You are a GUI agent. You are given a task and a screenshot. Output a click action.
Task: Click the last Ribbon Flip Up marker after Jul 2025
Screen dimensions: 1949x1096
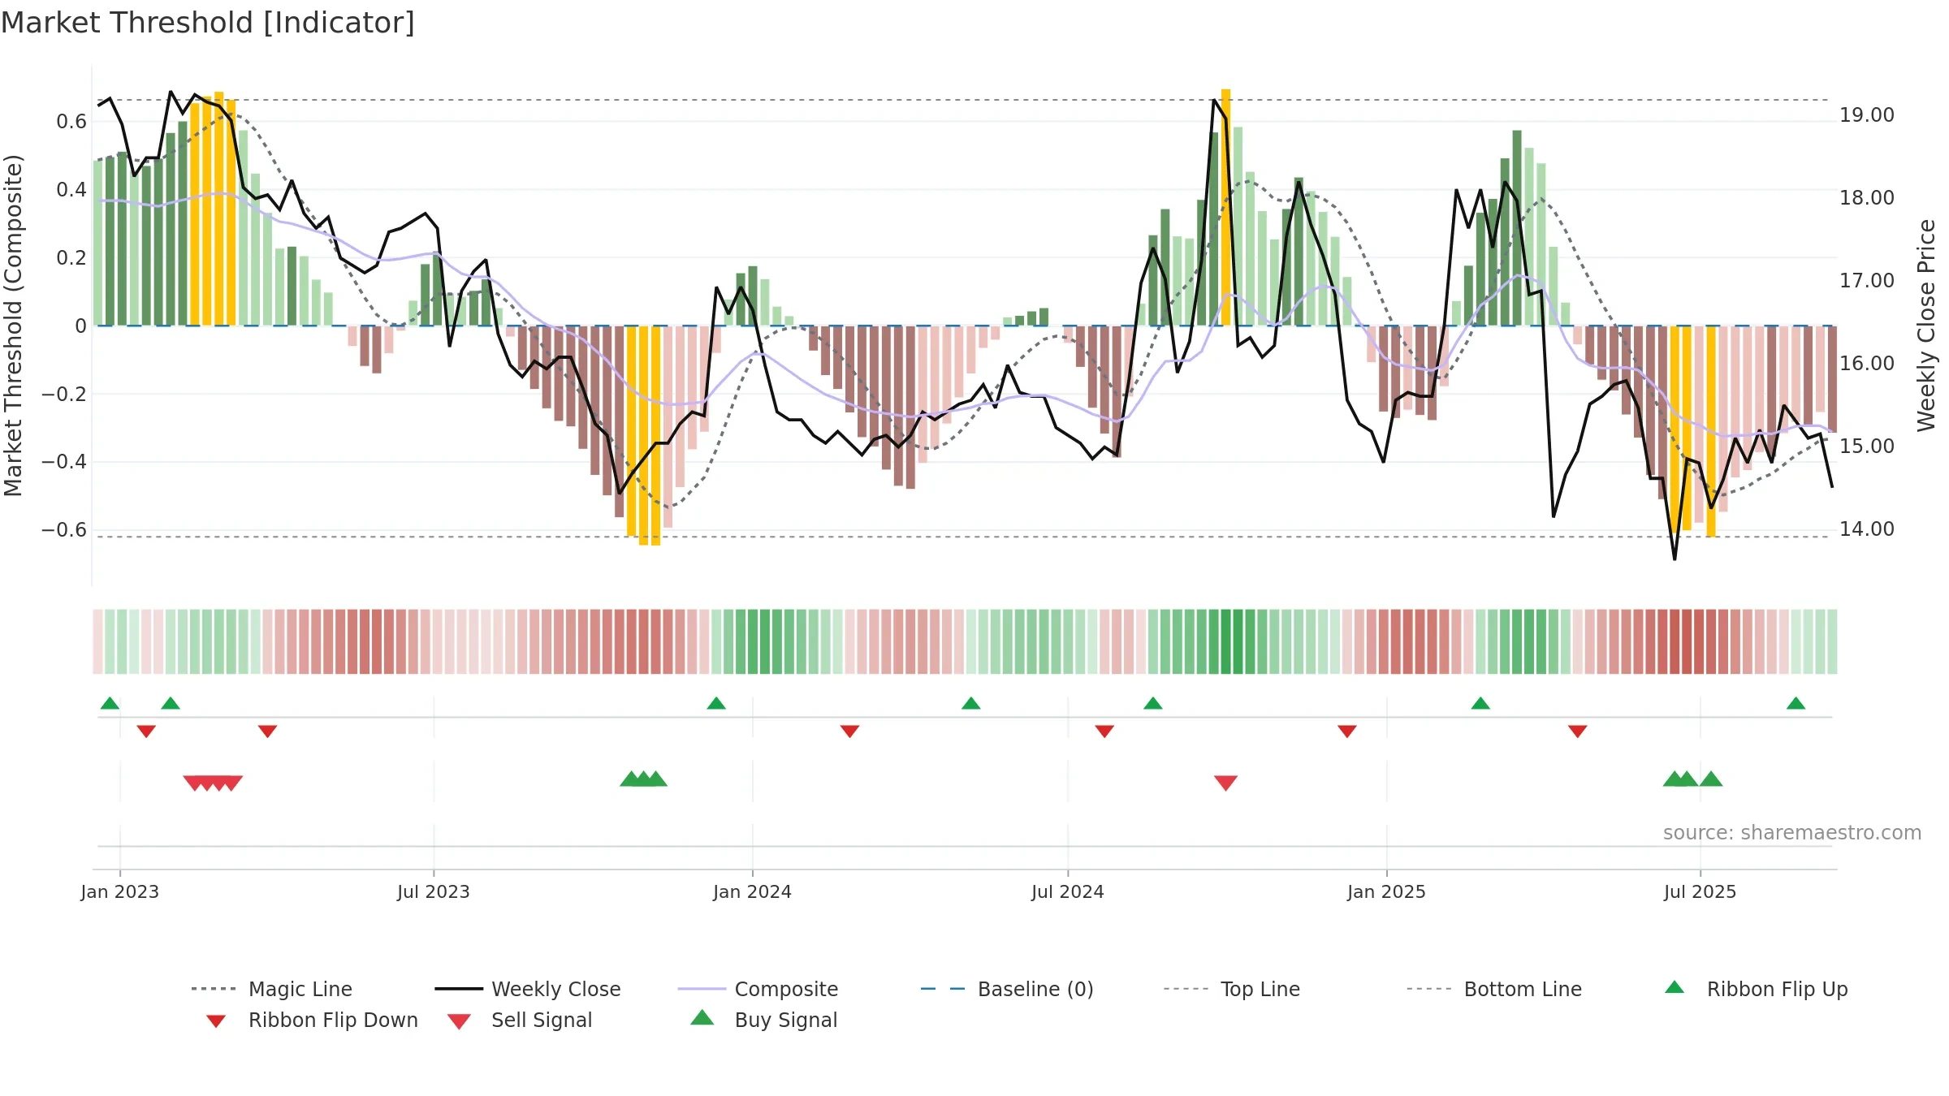(x=1796, y=703)
